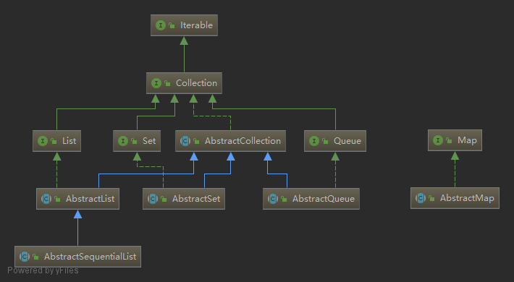
Task: Click the public lock icon beside Map
Action: click(x=449, y=141)
